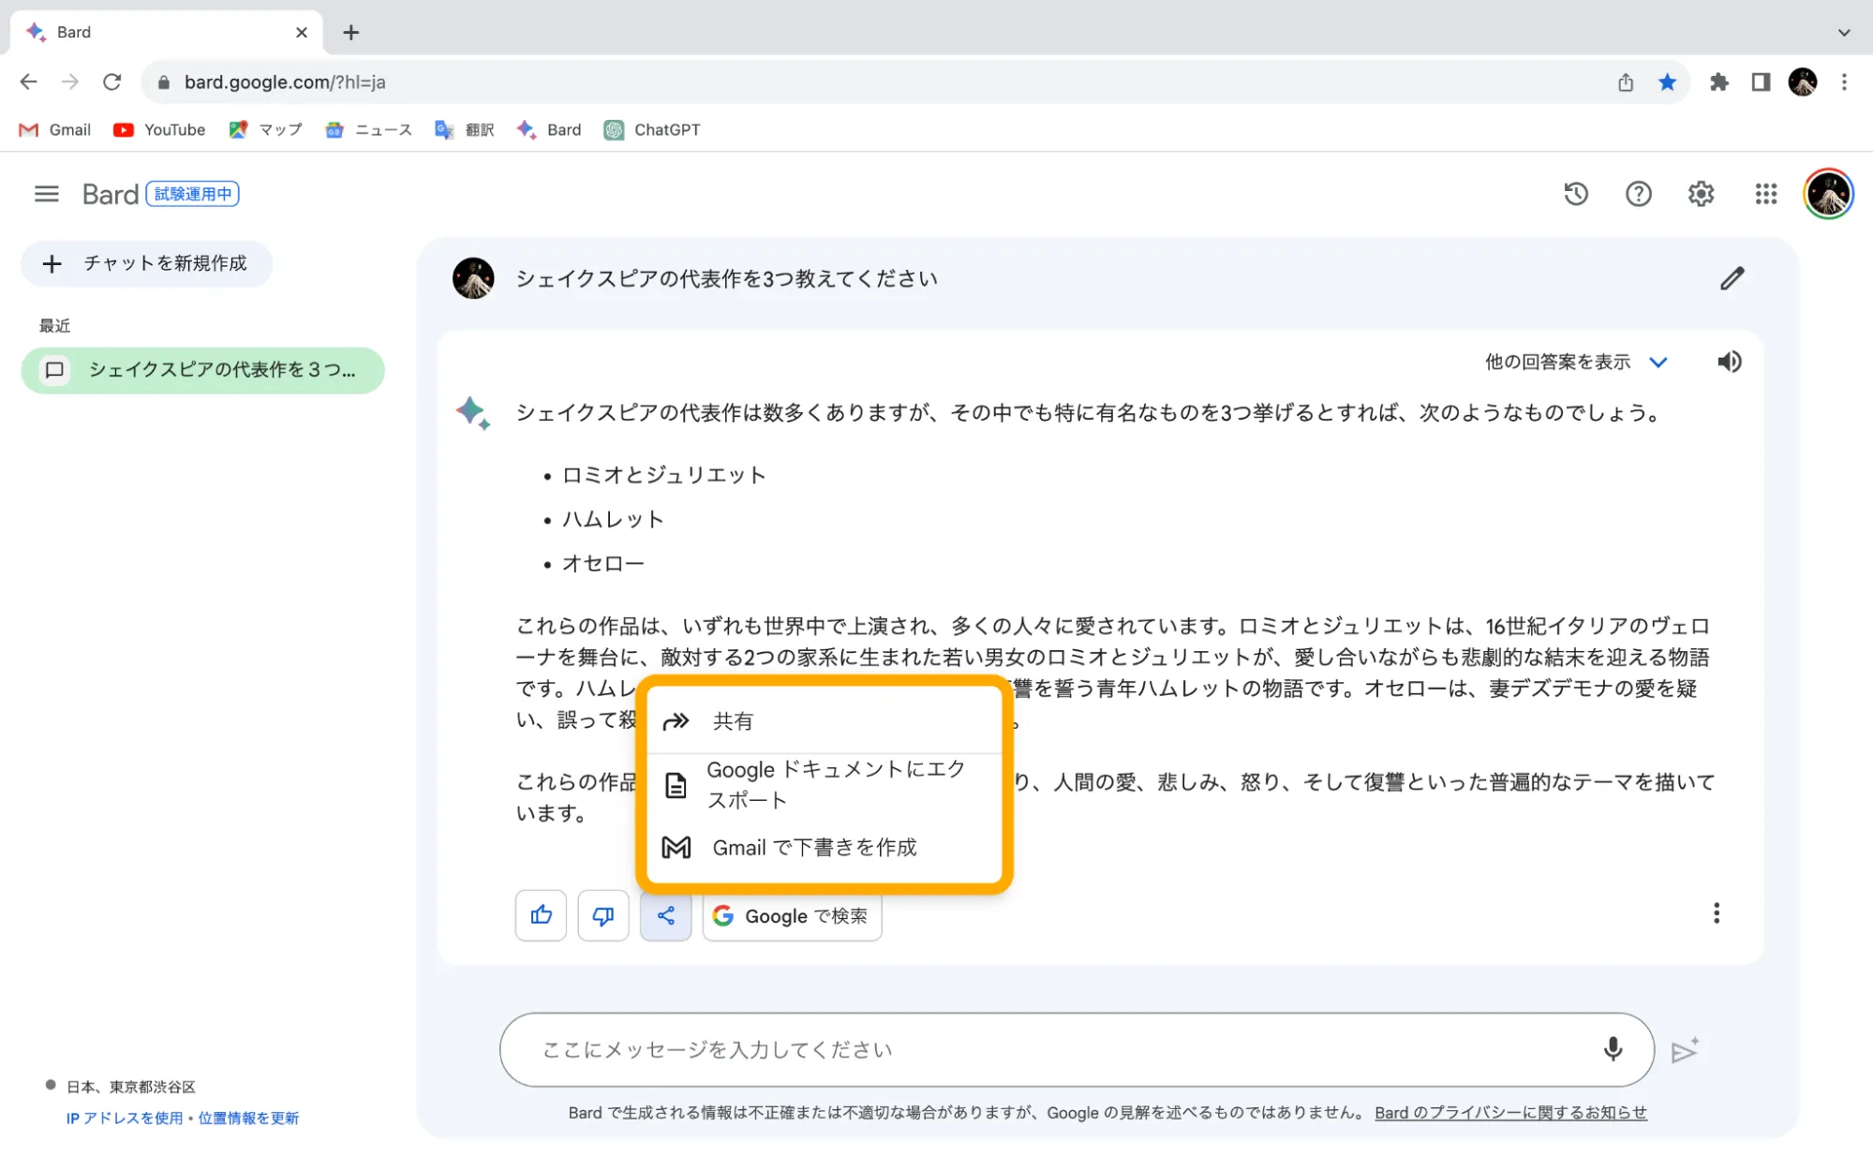Open Chrome three-dot menu
Image resolution: width=1873 pixels, height=1171 pixels.
(1844, 82)
